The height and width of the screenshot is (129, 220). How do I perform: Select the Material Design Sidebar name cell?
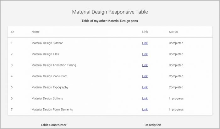47,43
